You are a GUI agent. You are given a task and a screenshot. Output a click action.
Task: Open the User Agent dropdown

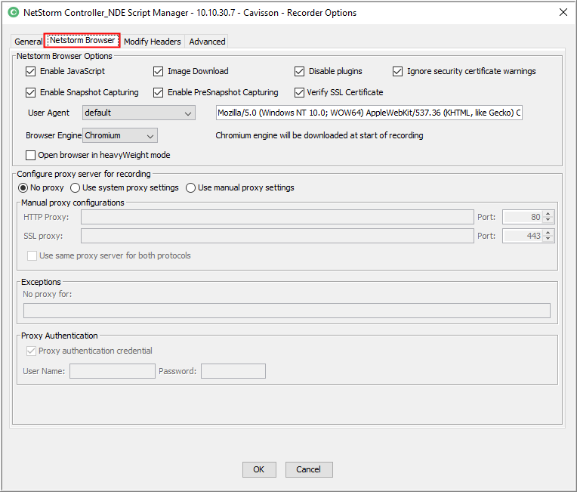click(139, 113)
